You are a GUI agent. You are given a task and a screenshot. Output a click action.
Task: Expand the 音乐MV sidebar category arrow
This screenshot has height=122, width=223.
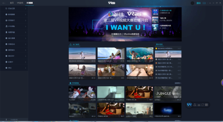click(x=26, y=56)
